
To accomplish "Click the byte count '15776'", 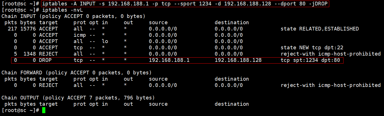I will tap(28, 29).
